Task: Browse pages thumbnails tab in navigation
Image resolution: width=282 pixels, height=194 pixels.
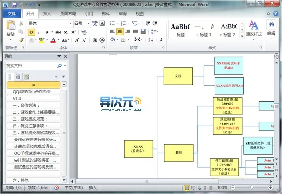Action: coord(18,77)
